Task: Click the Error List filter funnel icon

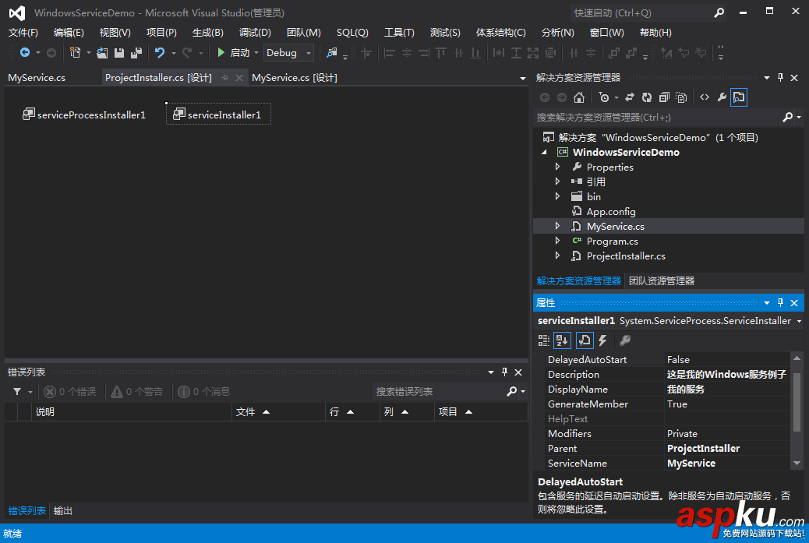Action: [x=17, y=392]
